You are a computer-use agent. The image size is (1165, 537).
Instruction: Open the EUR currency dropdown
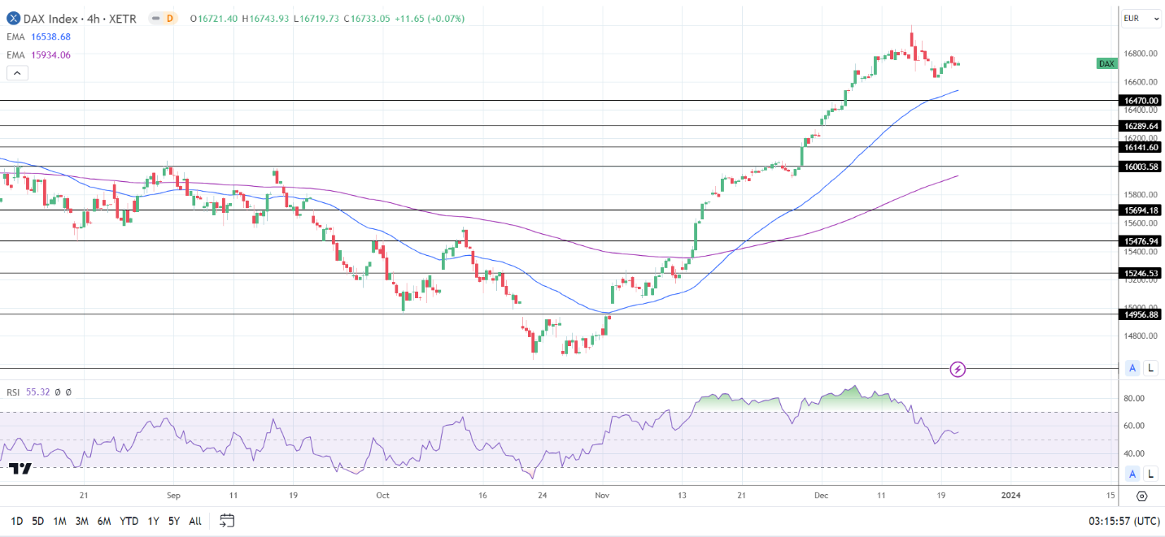tap(1141, 18)
